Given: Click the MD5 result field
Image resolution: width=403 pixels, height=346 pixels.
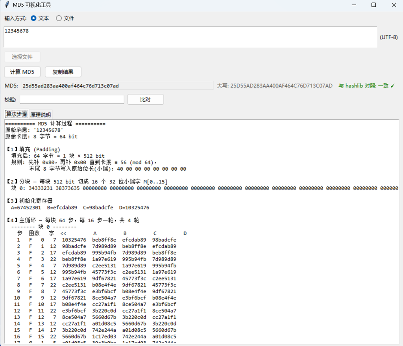Looking at the screenshot, I should (x=117, y=86).
